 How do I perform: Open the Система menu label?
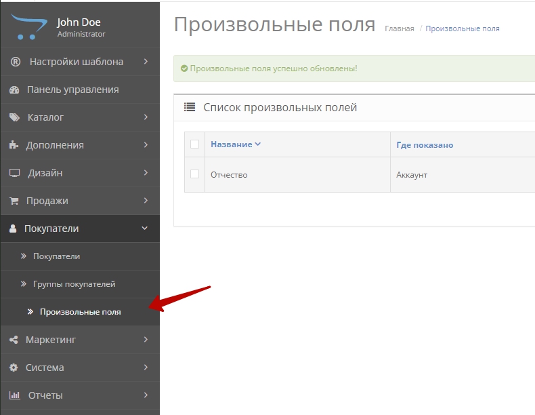point(45,368)
